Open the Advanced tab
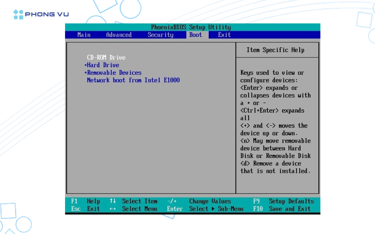This screenshot has height=234, width=375. [x=119, y=35]
